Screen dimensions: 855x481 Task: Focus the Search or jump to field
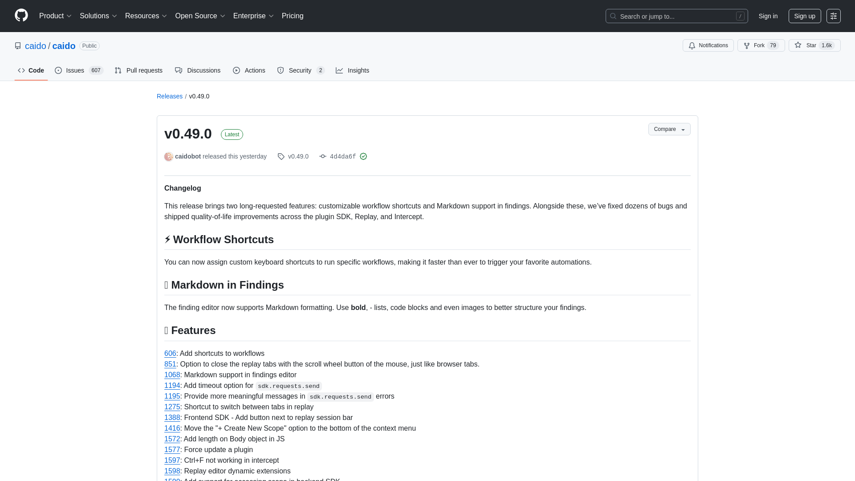click(676, 16)
